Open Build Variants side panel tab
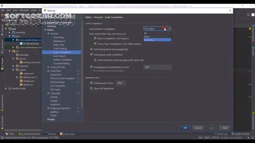 [2, 103]
